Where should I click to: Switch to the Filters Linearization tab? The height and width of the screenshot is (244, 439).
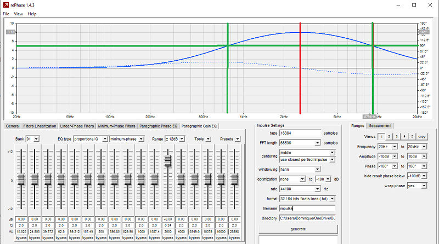[40, 126]
